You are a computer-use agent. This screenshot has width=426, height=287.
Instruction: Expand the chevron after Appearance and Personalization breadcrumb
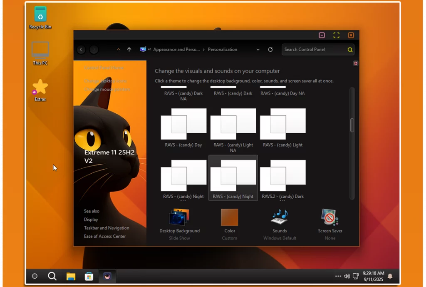pos(204,50)
